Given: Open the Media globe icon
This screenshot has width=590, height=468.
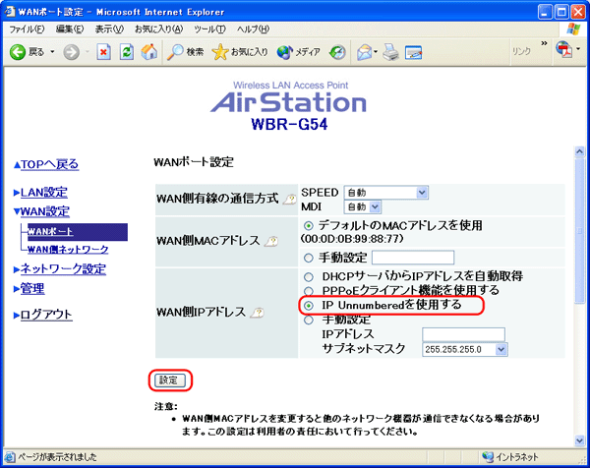Looking at the screenshot, I should click(x=285, y=52).
